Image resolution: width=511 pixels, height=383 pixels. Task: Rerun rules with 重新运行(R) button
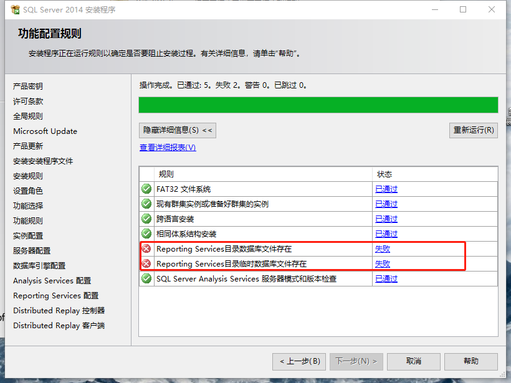click(474, 130)
